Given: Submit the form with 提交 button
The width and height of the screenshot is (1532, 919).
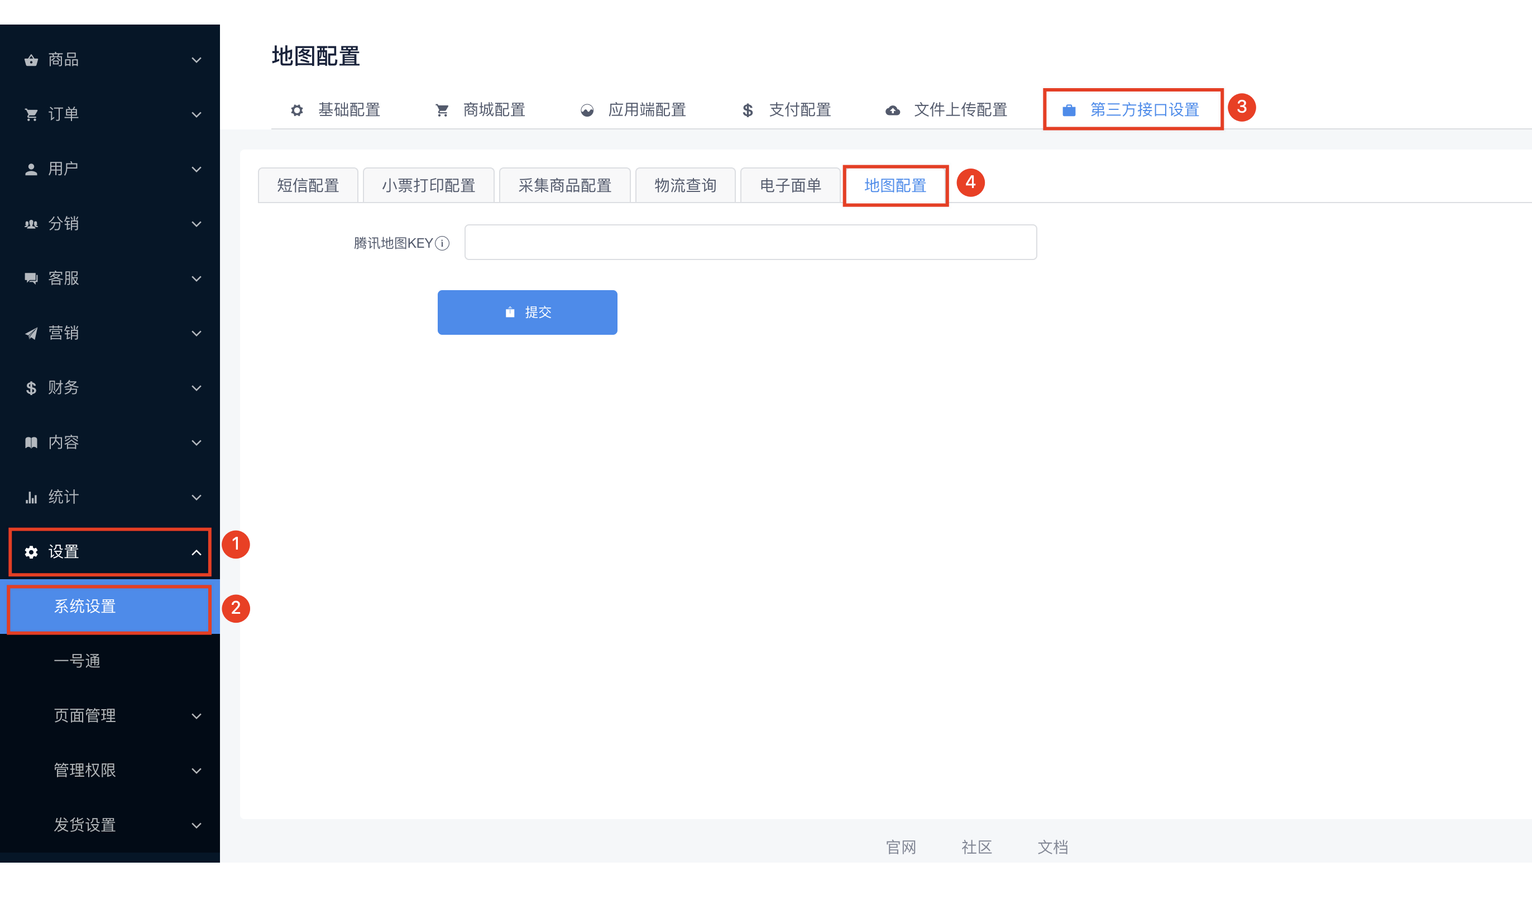Looking at the screenshot, I should click(527, 312).
